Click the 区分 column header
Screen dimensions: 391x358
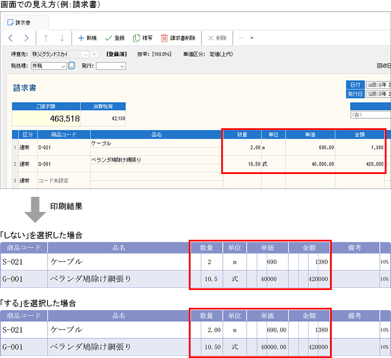coord(28,135)
